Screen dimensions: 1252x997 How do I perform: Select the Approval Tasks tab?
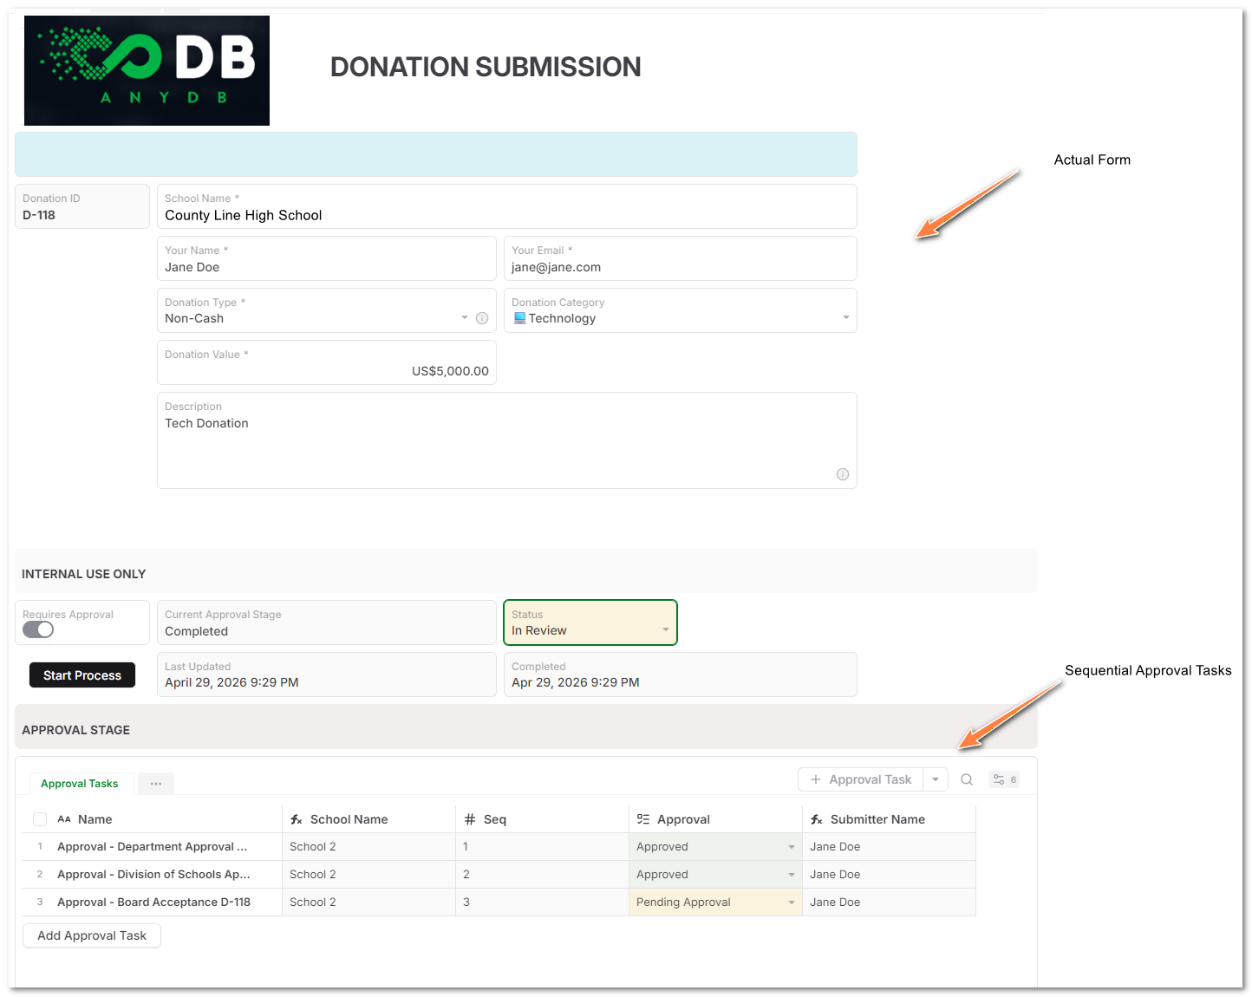[80, 784]
